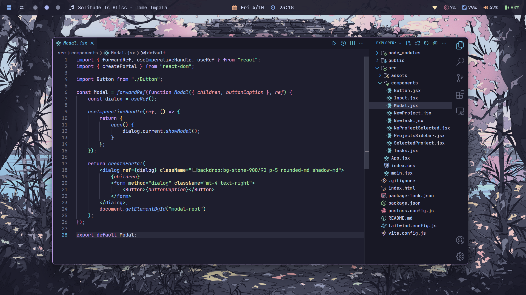
Task: Open postcss.config.js file
Action: click(x=410, y=211)
